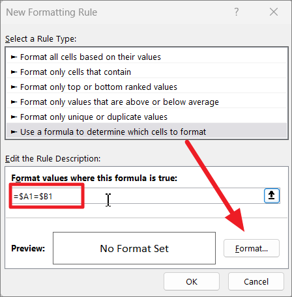Click the question mark help icon
Screen dimensions: 292x297
point(237,12)
